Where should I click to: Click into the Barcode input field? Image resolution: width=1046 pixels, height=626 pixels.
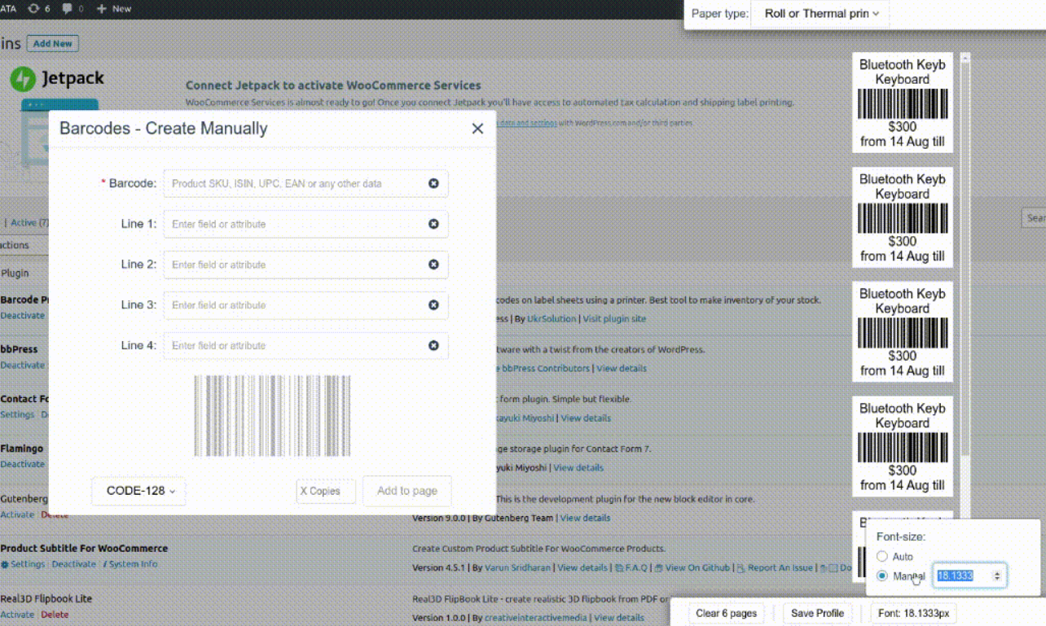click(297, 184)
